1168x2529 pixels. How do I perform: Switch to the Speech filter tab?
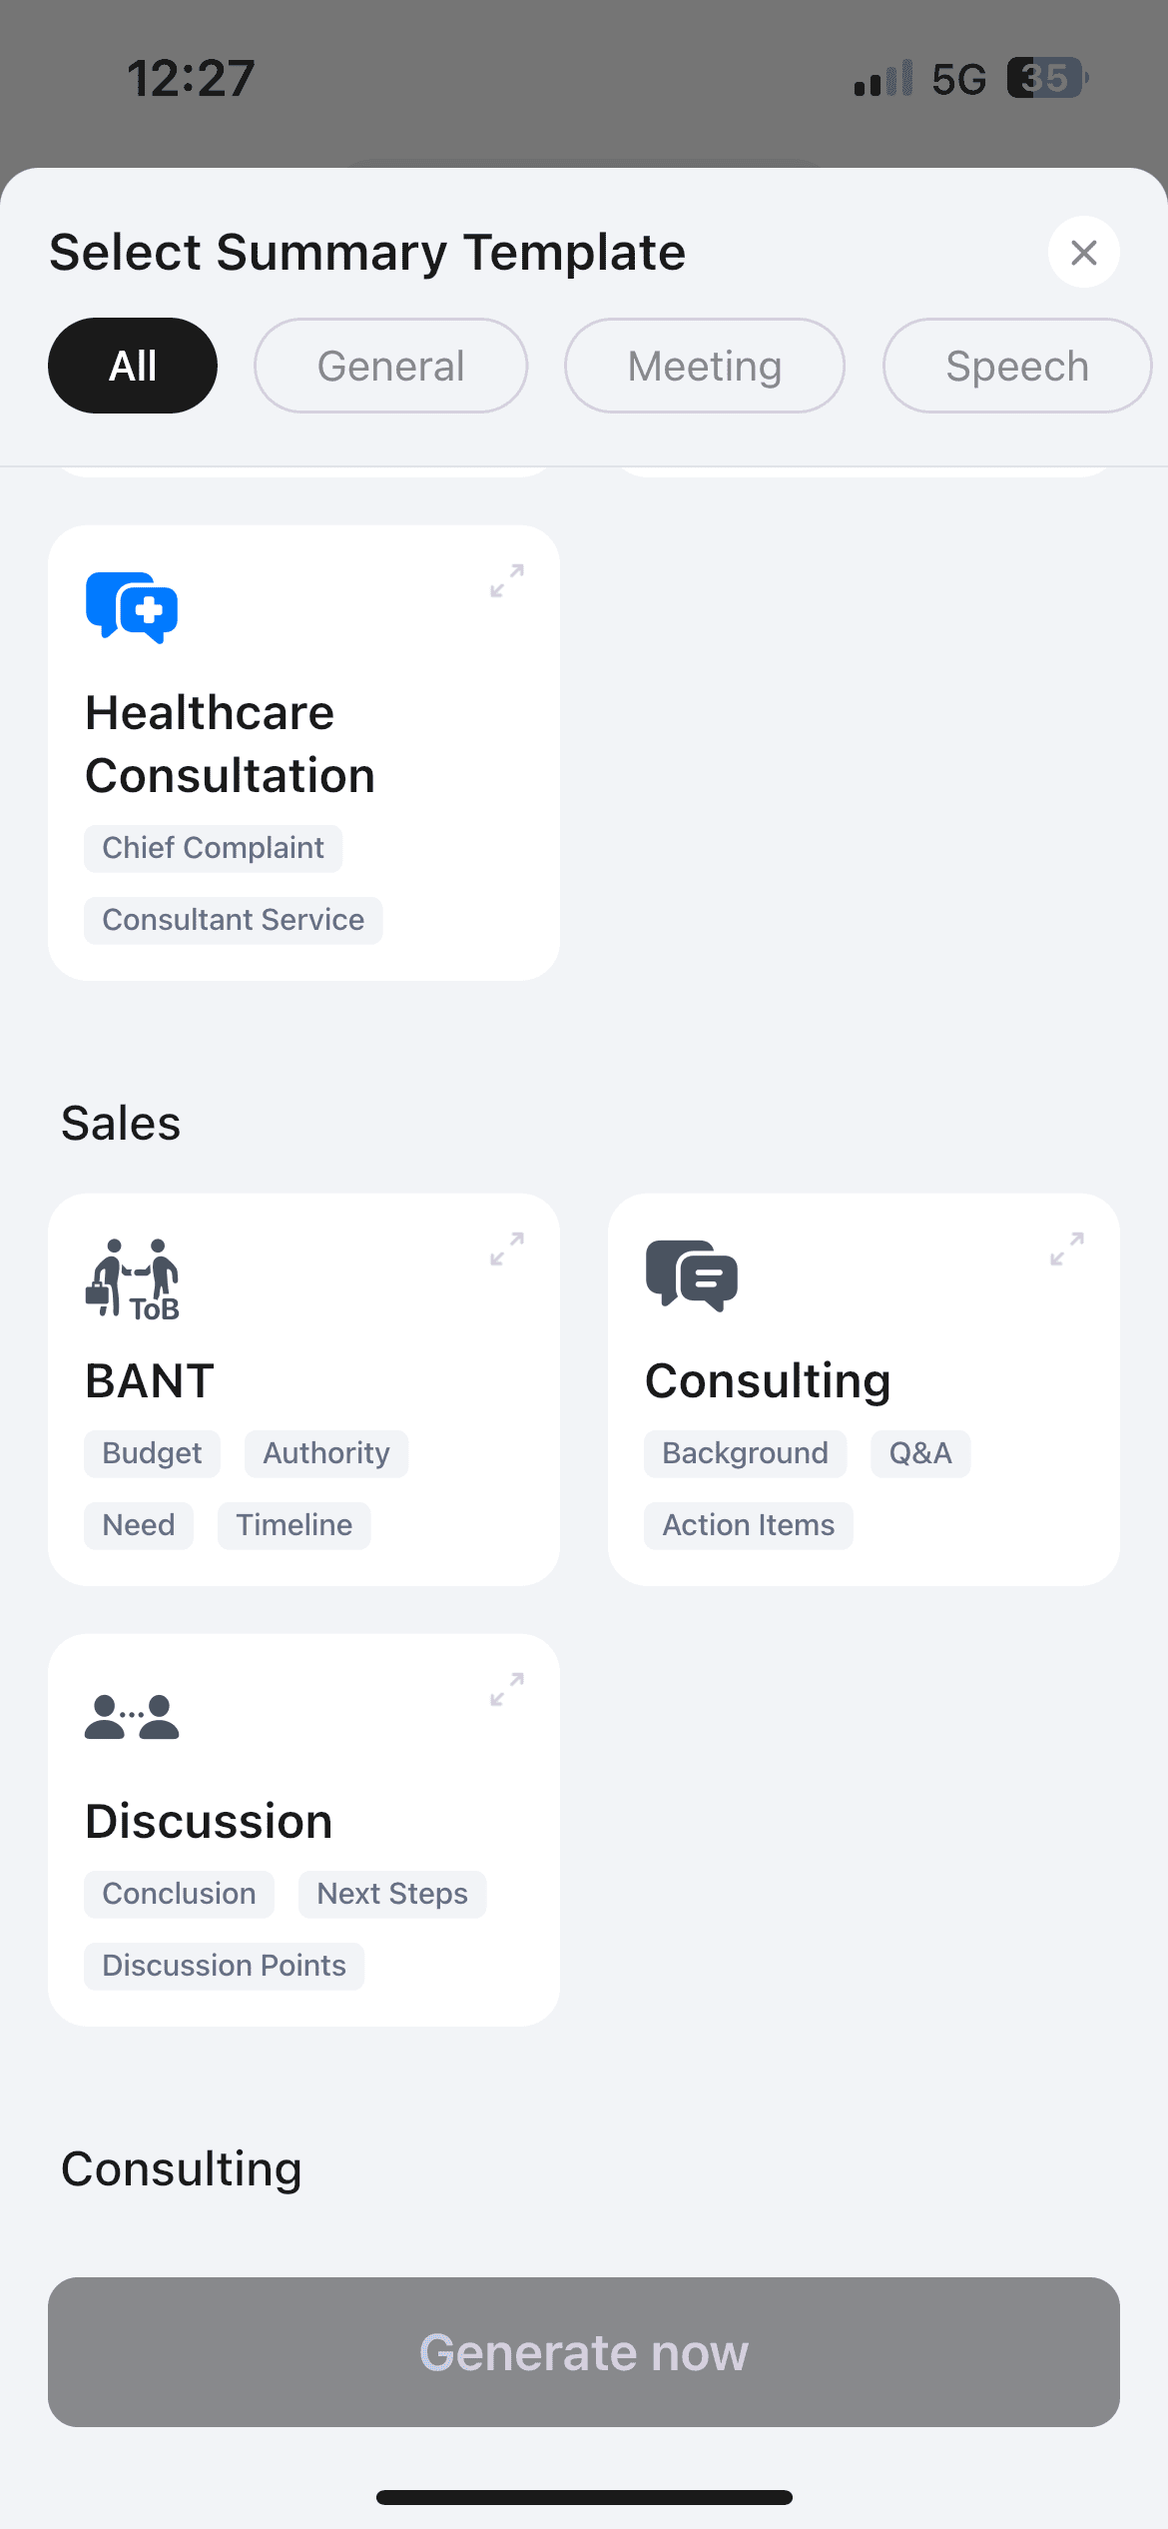[1016, 366]
